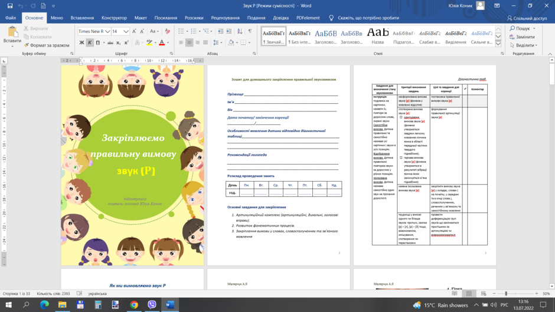Expand the numbered list options
555x312 pixels.
click(200, 31)
